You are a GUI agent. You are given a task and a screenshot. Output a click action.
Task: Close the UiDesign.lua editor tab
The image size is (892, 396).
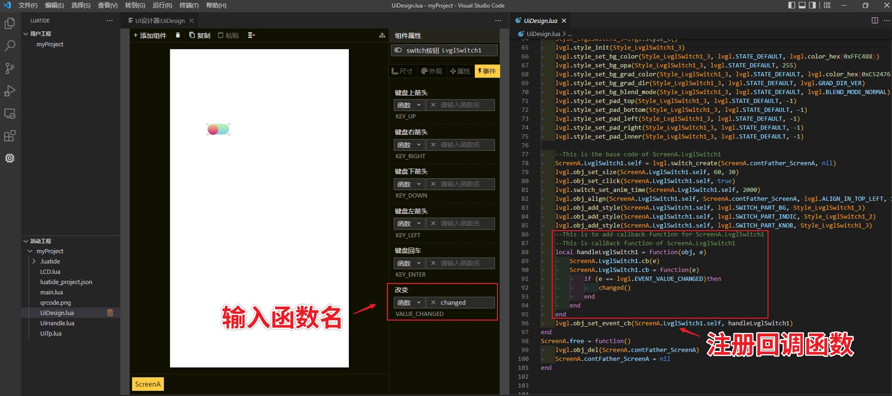(564, 21)
